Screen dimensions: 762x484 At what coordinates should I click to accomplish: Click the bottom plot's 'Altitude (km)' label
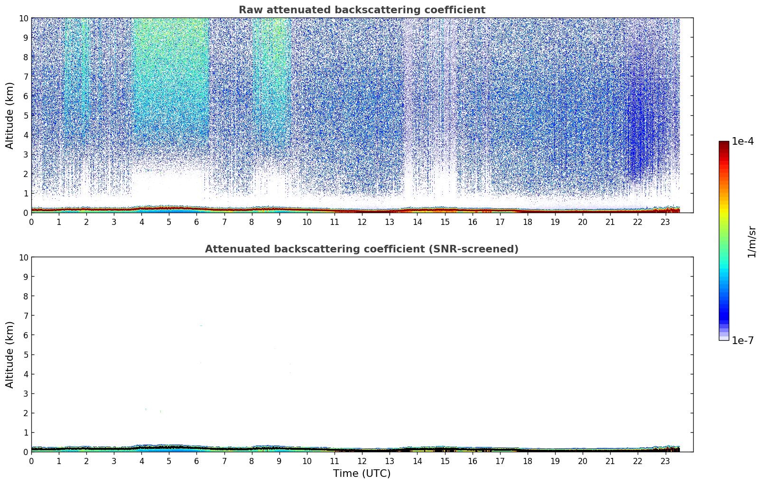click(10, 354)
